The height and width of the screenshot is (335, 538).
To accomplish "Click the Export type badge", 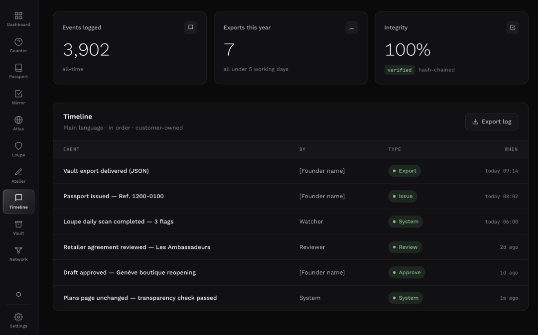I will [x=404, y=171].
